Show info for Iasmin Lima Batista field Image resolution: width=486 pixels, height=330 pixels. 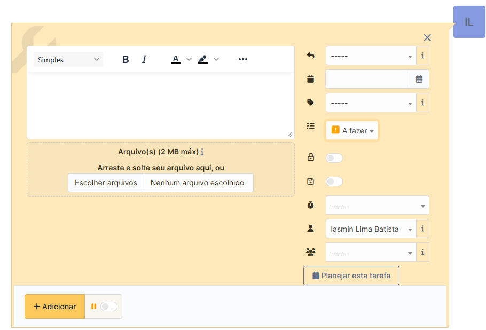(x=422, y=229)
